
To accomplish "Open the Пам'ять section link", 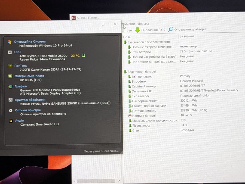I will (21, 66).
